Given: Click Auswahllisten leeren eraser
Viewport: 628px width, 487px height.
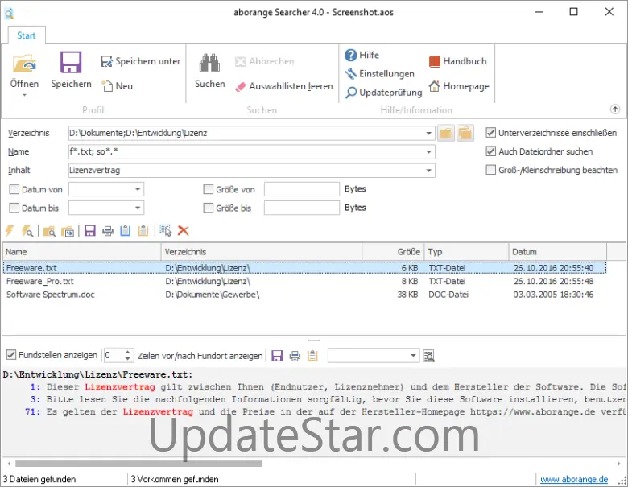Looking at the screenshot, I should (284, 86).
